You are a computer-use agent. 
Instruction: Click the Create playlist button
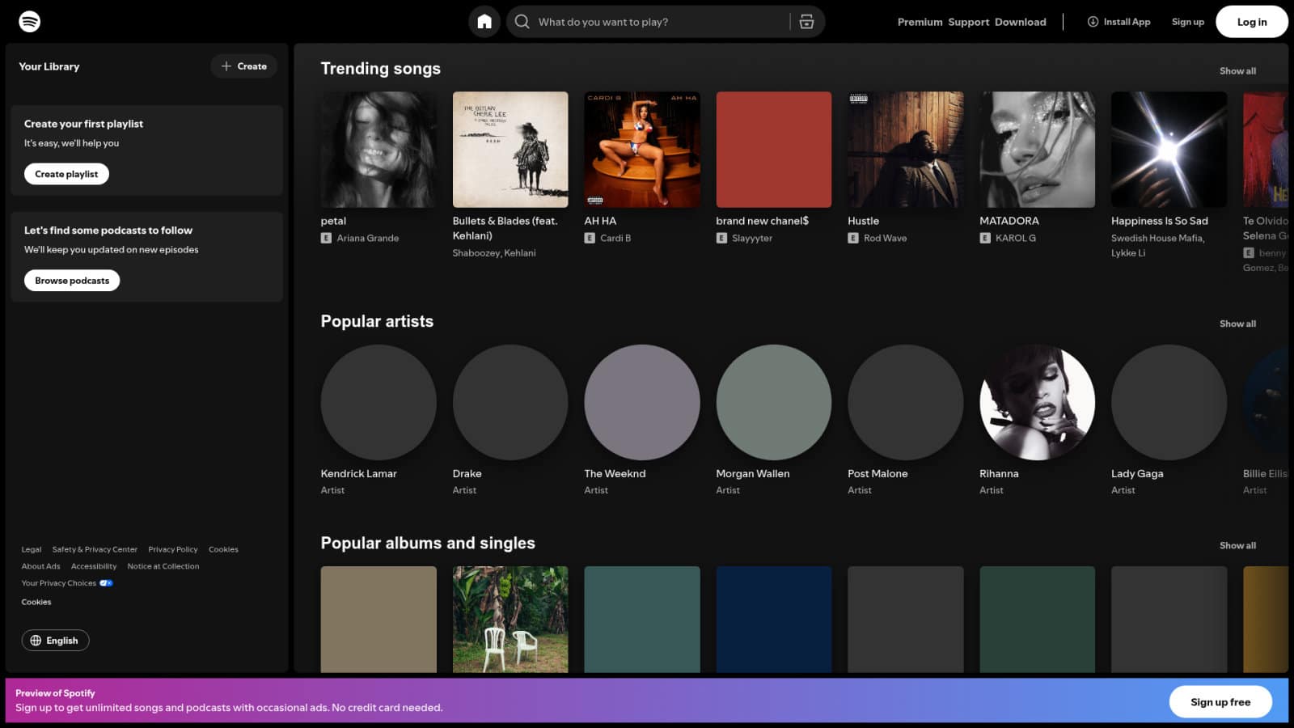[66, 174]
